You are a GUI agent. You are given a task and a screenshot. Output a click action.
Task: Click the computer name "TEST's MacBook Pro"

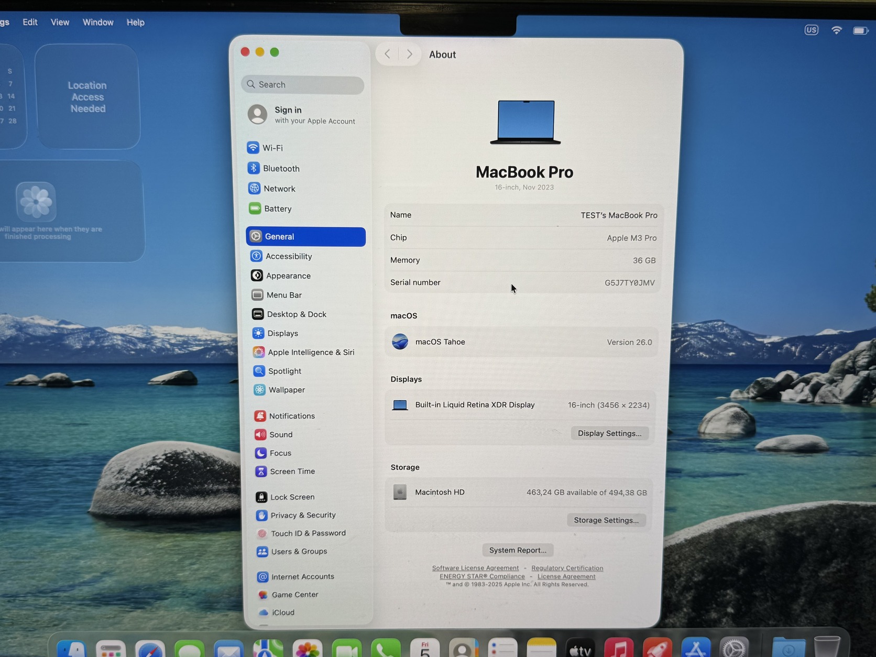(x=619, y=215)
